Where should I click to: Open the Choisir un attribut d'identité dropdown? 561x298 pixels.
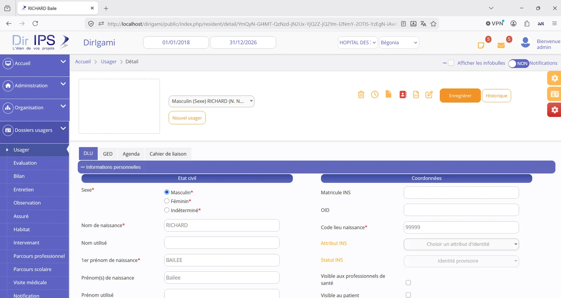coord(461,244)
